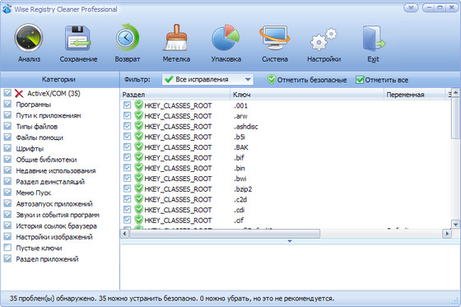Open the Все исправления filter dropdown
The height and width of the screenshot is (307, 461).
(207, 79)
